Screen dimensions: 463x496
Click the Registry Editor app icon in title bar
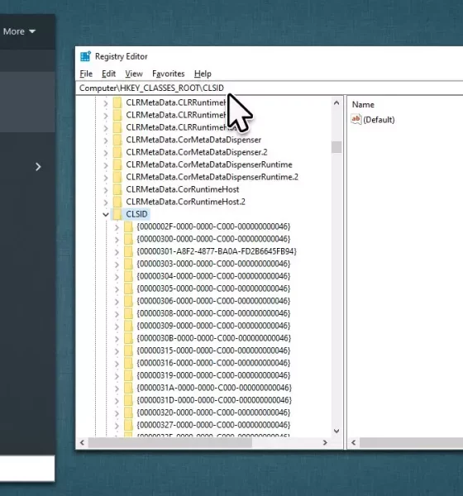[x=85, y=56]
